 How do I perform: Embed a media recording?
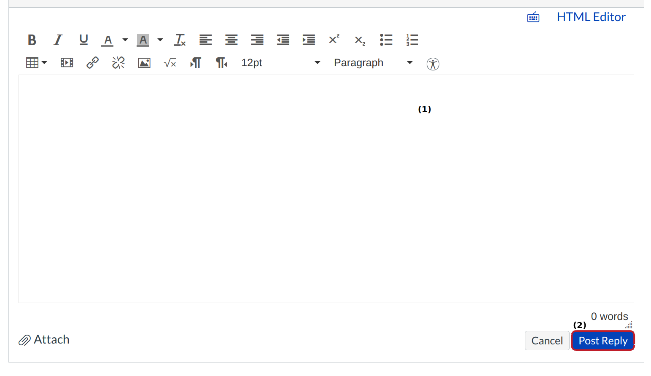(67, 62)
